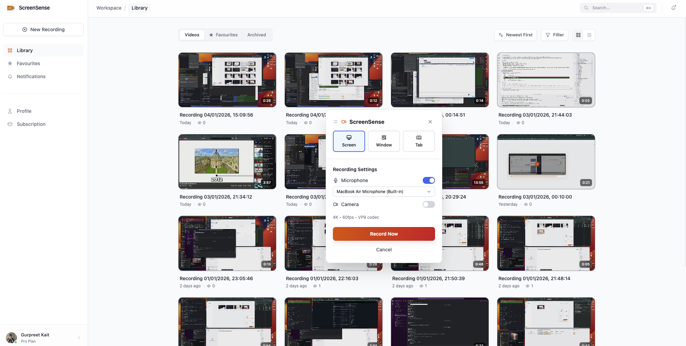The image size is (686, 346).
Task: Expand Gurpreet Kait account menu
Action: [79, 338]
